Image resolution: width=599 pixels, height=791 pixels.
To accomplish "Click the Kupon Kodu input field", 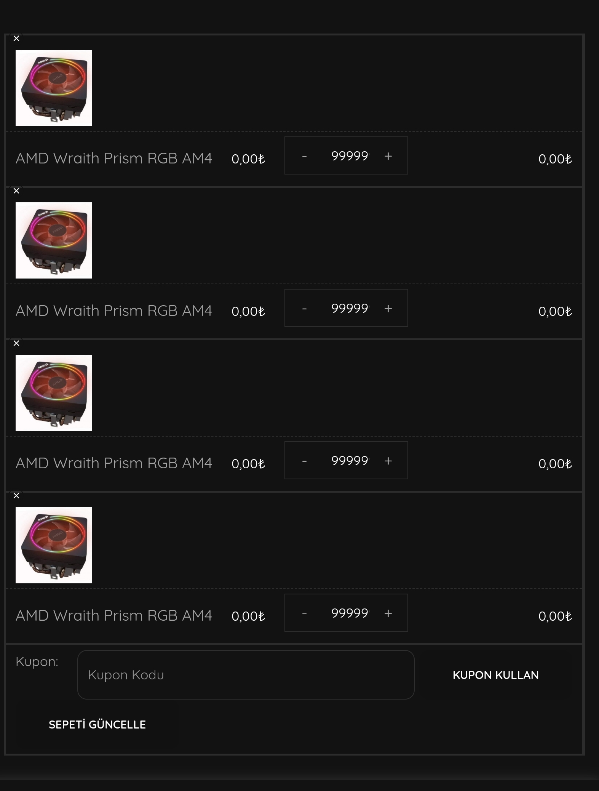I will [246, 675].
